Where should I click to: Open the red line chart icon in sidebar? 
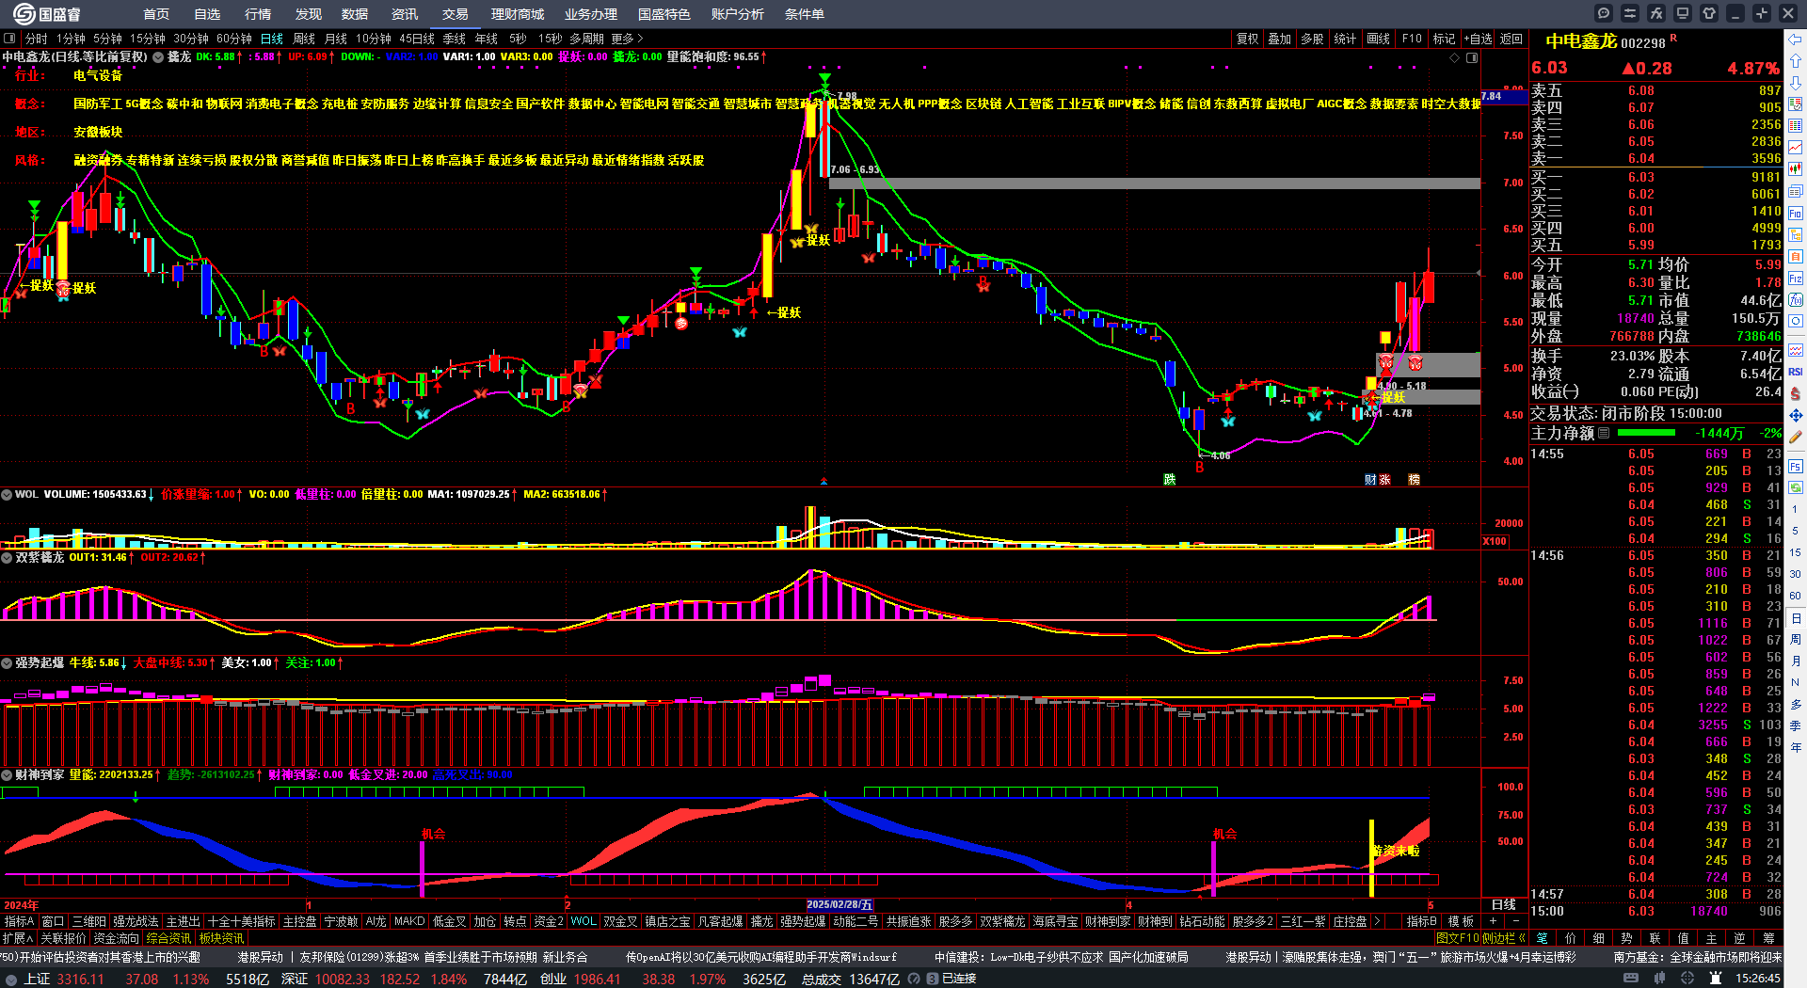point(1796,148)
